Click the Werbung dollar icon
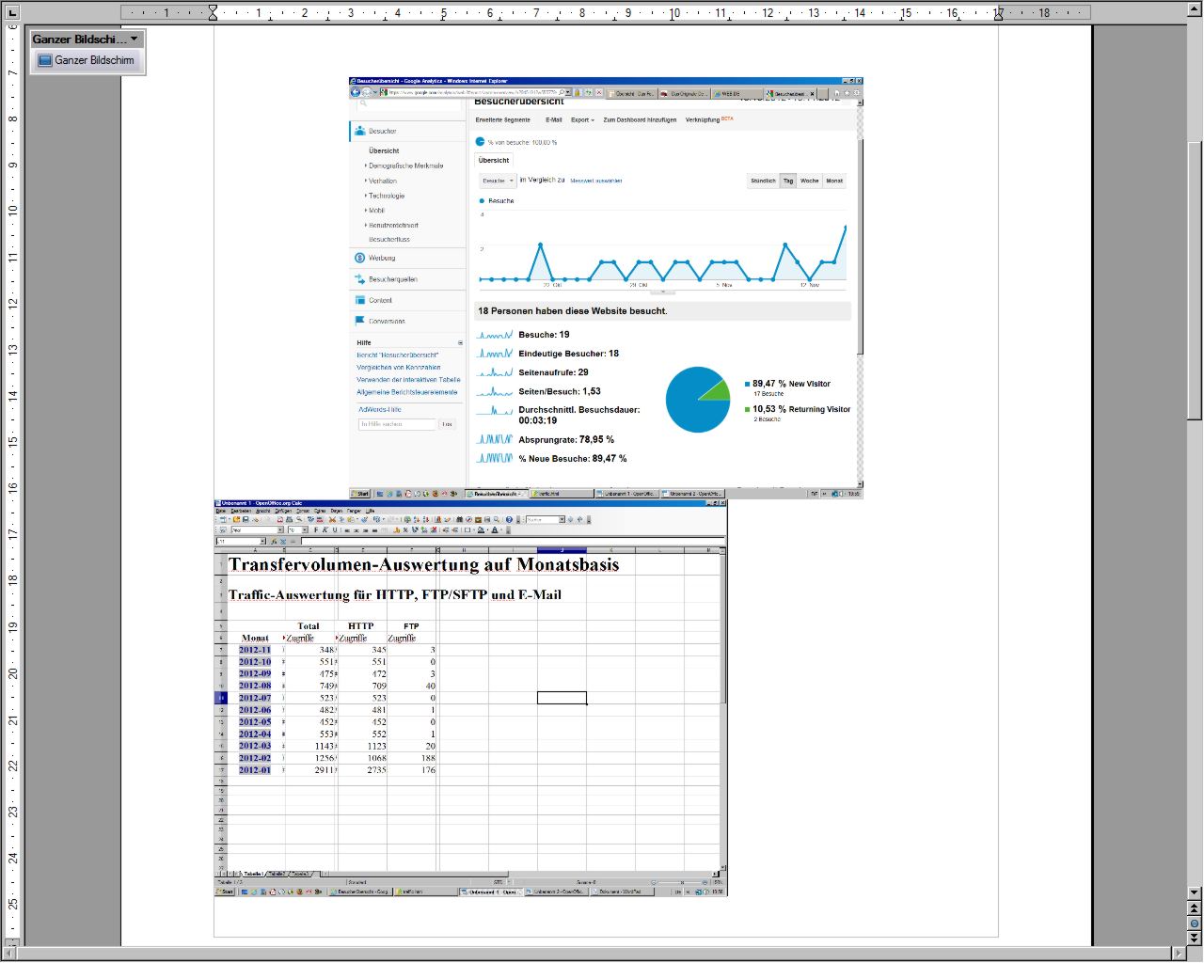Viewport: 1204px width, 963px height. coord(359,258)
